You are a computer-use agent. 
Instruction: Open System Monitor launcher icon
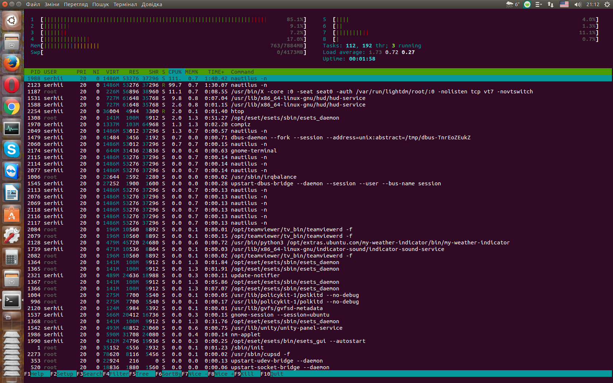coord(12,128)
